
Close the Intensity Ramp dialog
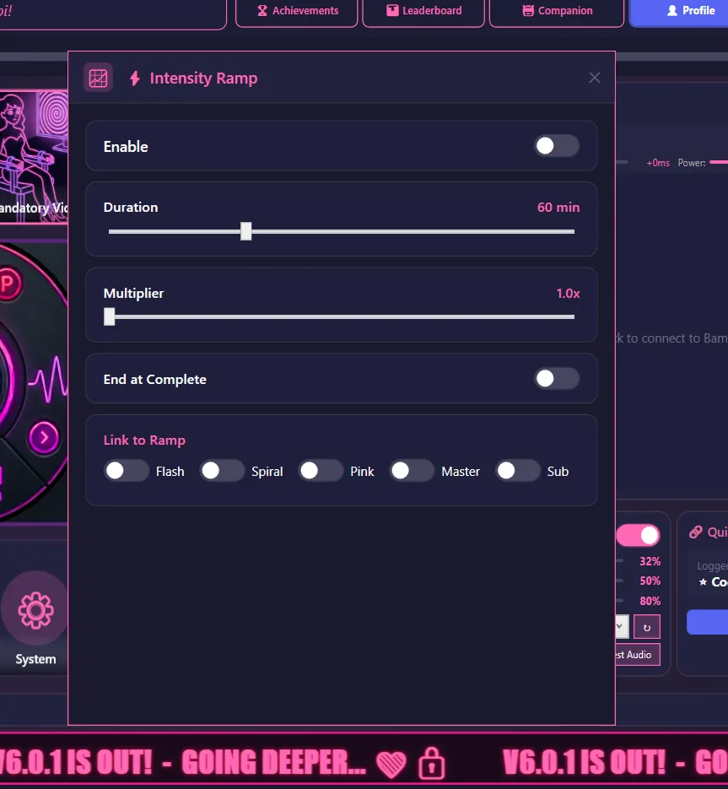pos(594,78)
